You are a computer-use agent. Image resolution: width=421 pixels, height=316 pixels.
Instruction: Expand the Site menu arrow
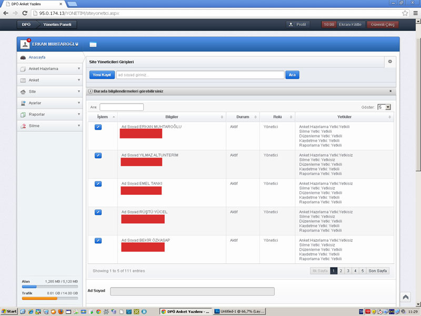click(x=79, y=91)
